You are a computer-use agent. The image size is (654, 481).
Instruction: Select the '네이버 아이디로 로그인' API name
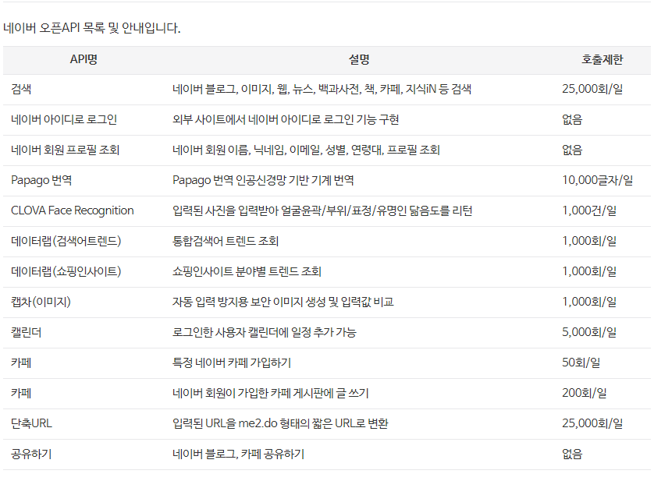click(64, 119)
